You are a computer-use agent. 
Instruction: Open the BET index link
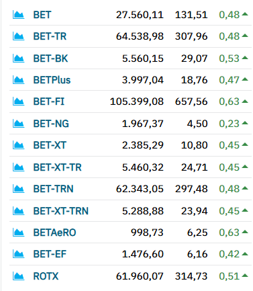(42, 15)
